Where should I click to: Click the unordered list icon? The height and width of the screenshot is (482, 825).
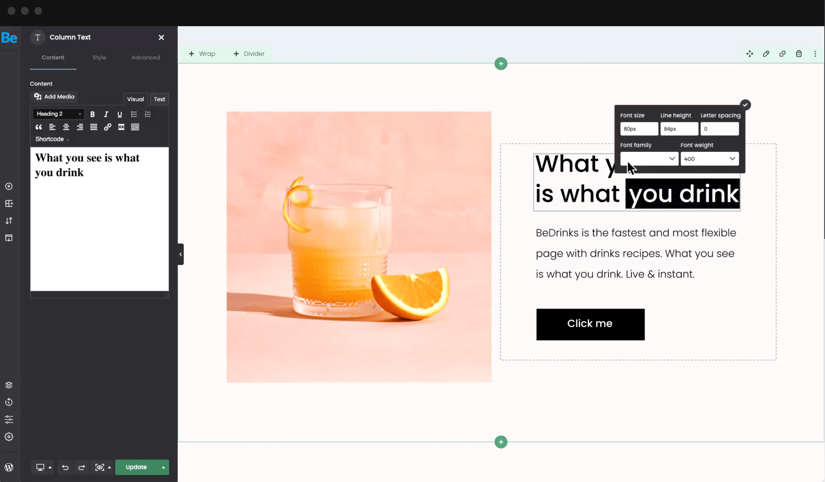pyautogui.click(x=134, y=114)
